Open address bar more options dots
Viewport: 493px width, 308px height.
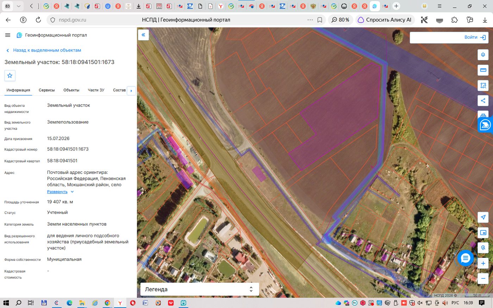click(x=310, y=20)
